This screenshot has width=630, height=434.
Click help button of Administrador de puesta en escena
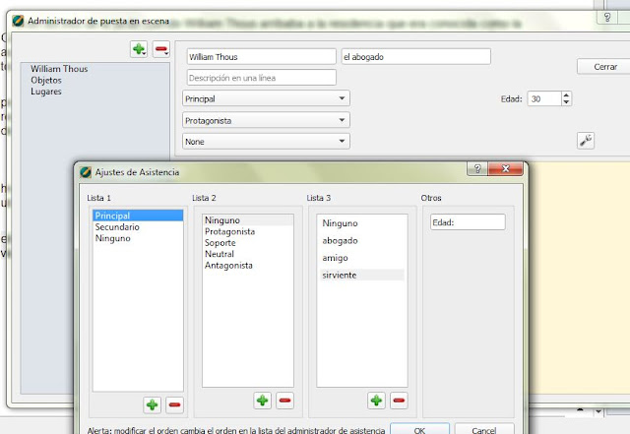(607, 18)
